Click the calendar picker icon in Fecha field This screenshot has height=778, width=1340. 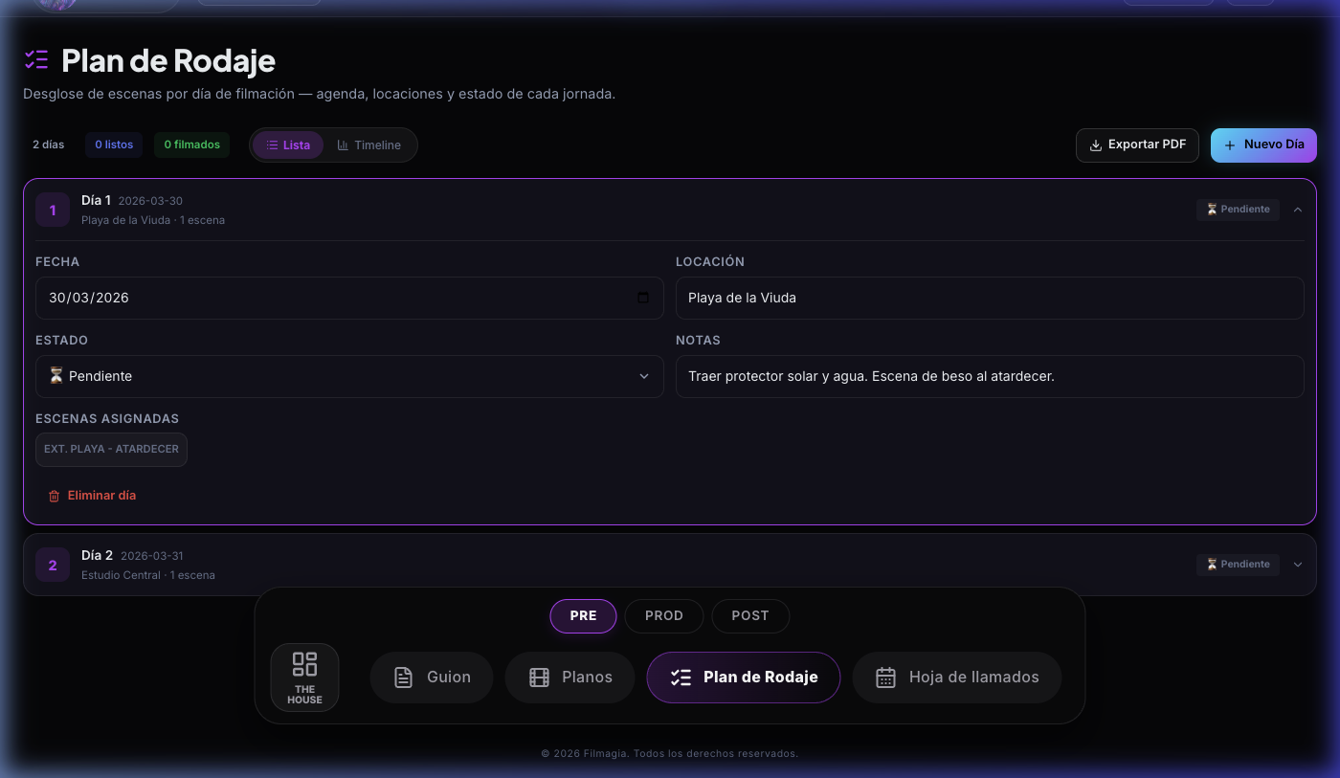click(x=643, y=298)
